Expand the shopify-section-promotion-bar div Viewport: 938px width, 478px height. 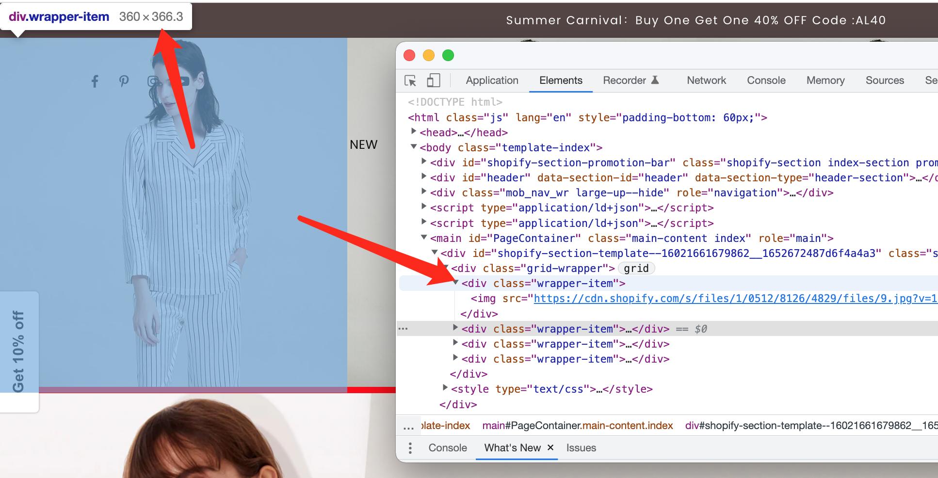[424, 162]
